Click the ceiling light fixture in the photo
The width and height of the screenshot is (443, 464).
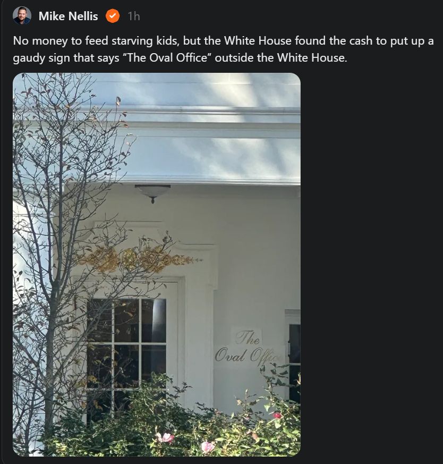pyautogui.click(x=152, y=193)
